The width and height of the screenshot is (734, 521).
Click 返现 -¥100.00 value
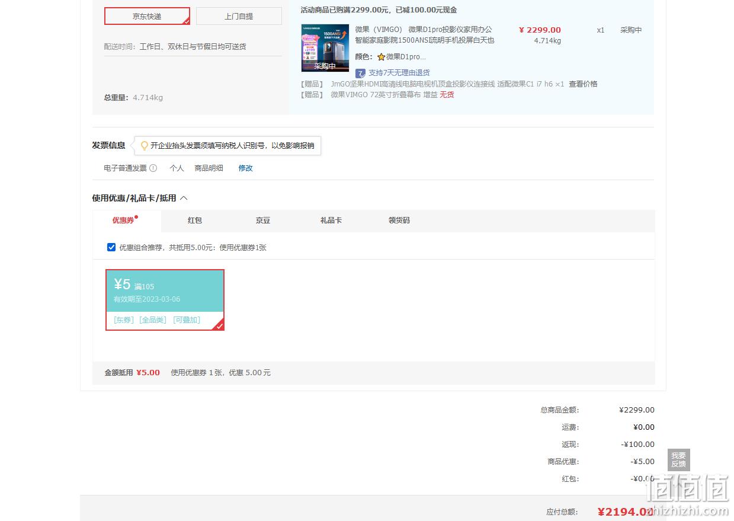[638, 445]
